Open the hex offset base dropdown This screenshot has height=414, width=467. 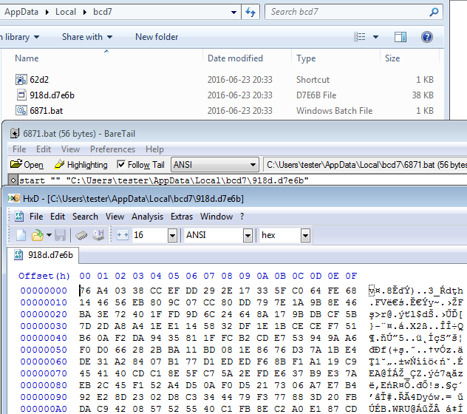point(305,235)
